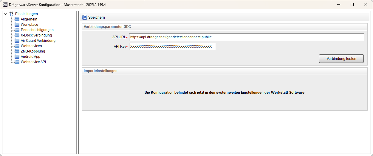Open Webservice API tree entry
The height and width of the screenshot is (156, 373).
coord(33,62)
